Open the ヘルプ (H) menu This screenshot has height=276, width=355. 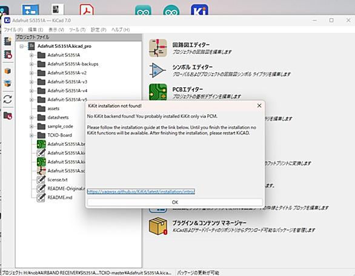(120, 30)
